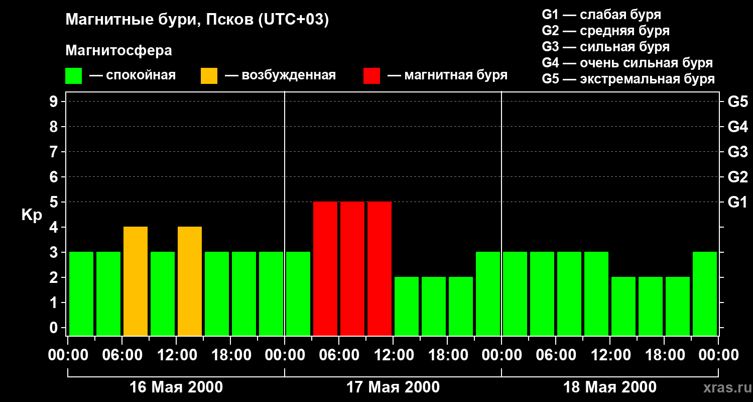This screenshot has height=402, width=753.
Task: Click the '17 Мая 2000' date label
Action: [x=393, y=387]
